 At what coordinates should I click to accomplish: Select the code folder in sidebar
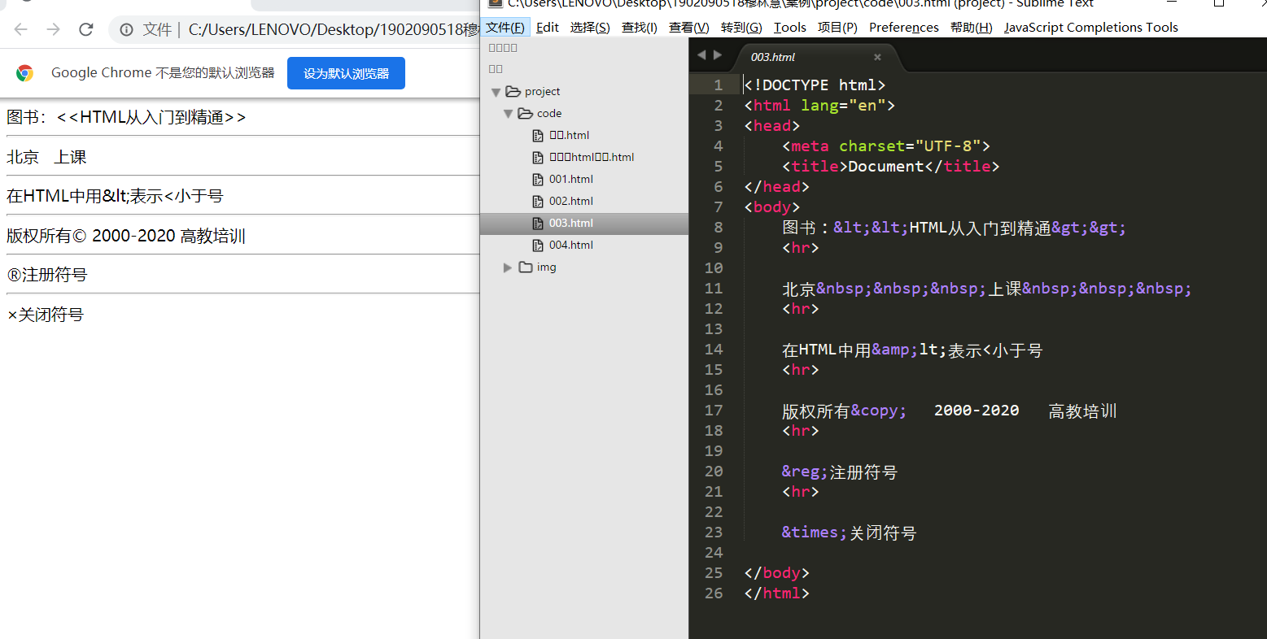click(x=549, y=113)
